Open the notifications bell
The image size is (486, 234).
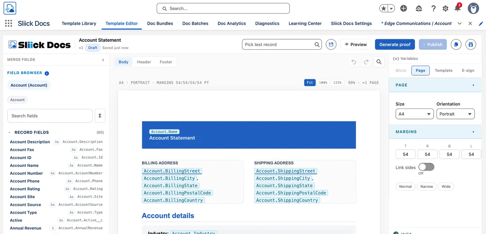(457, 8)
